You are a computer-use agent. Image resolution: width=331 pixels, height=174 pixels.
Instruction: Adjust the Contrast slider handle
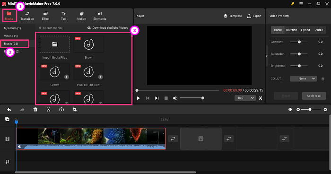[299, 42]
